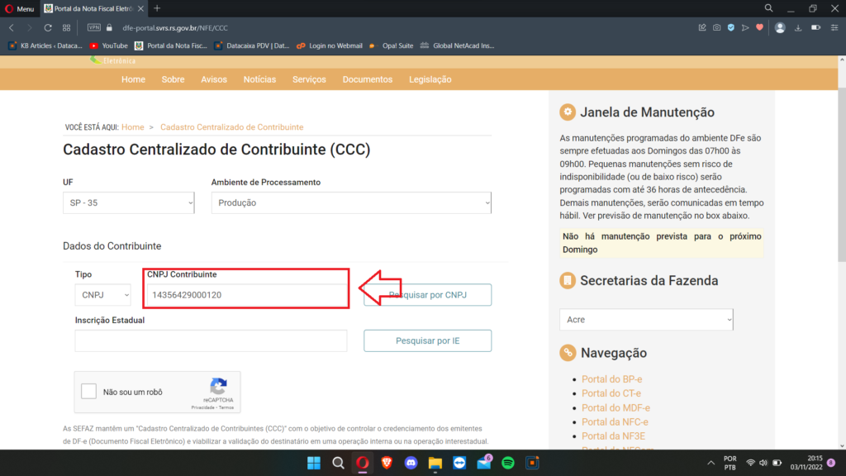Image resolution: width=846 pixels, height=476 pixels.
Task: Go back with browser back arrow
Action: click(12, 27)
